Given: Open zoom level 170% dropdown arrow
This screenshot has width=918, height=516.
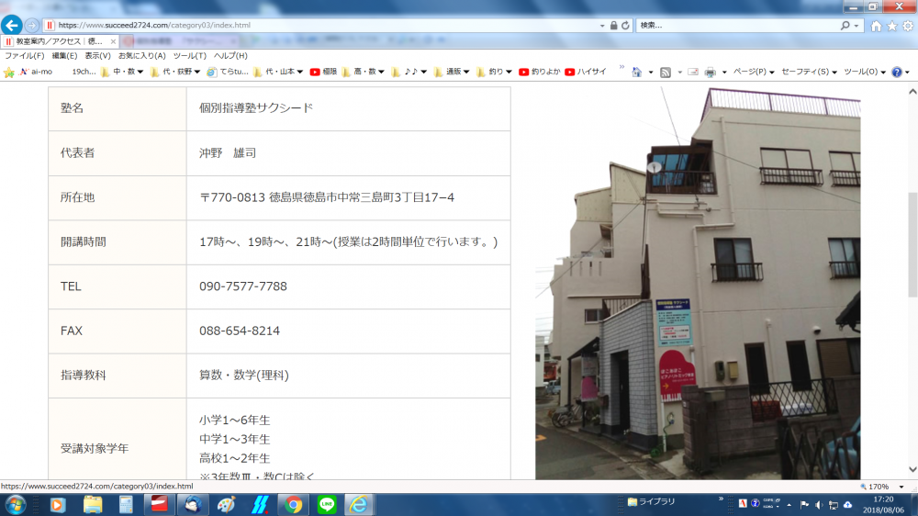Looking at the screenshot, I should [901, 487].
